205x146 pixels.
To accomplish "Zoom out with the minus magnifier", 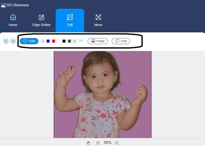I will coord(117,143).
